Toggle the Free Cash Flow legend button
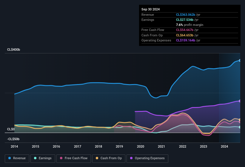Image resolution: width=245 pixels, height=167 pixels. tap(74, 158)
